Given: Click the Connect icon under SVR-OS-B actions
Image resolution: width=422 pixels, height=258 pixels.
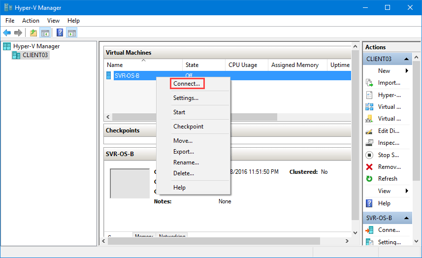Looking at the screenshot, I should point(369,230).
